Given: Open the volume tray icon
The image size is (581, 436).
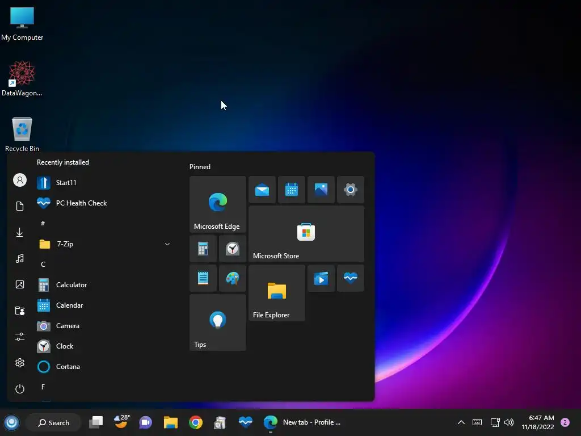Looking at the screenshot, I should (509, 422).
